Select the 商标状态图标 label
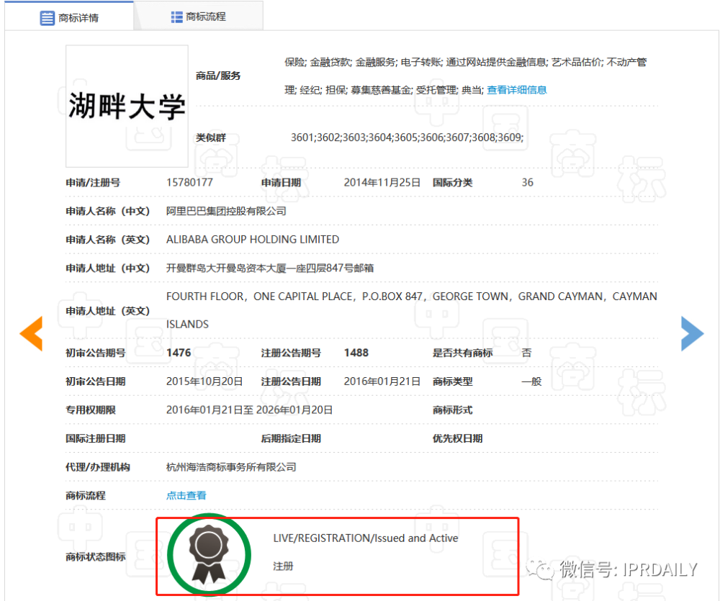 (96, 557)
